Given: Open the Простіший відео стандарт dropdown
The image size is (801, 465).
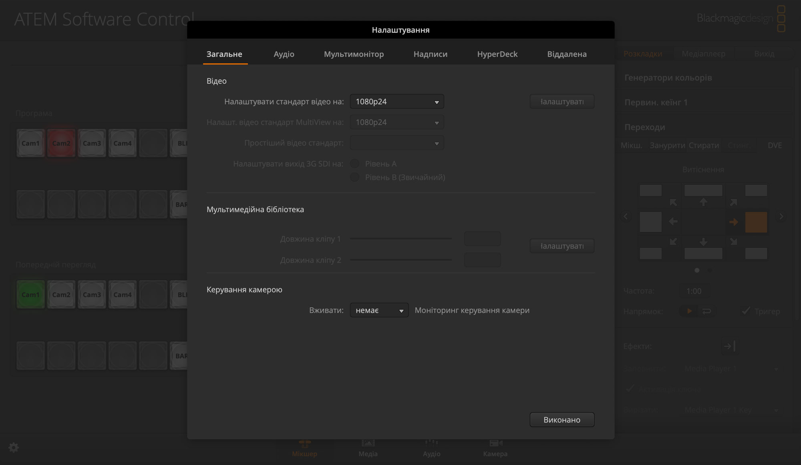Looking at the screenshot, I should (x=397, y=143).
